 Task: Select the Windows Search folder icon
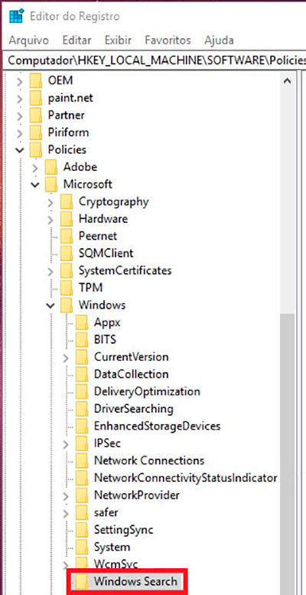tap(82, 581)
